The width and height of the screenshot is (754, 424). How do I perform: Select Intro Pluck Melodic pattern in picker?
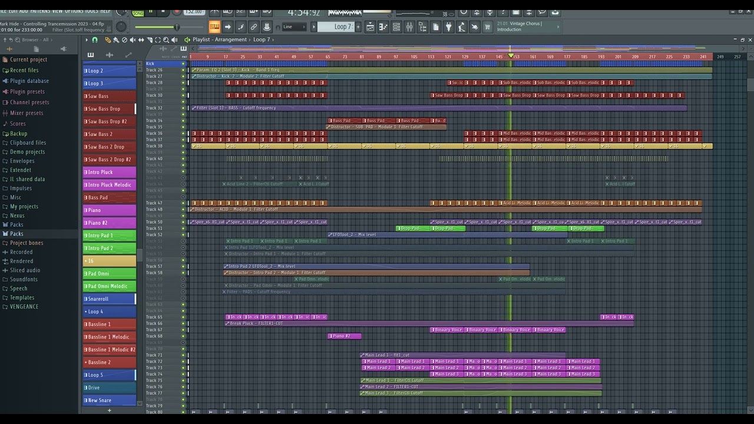click(110, 185)
